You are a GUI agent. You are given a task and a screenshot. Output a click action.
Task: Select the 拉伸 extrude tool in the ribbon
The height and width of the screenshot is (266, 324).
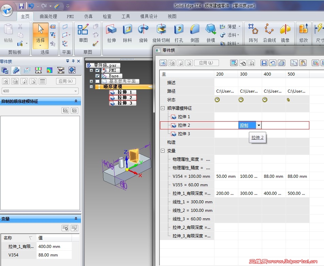pos(112,33)
